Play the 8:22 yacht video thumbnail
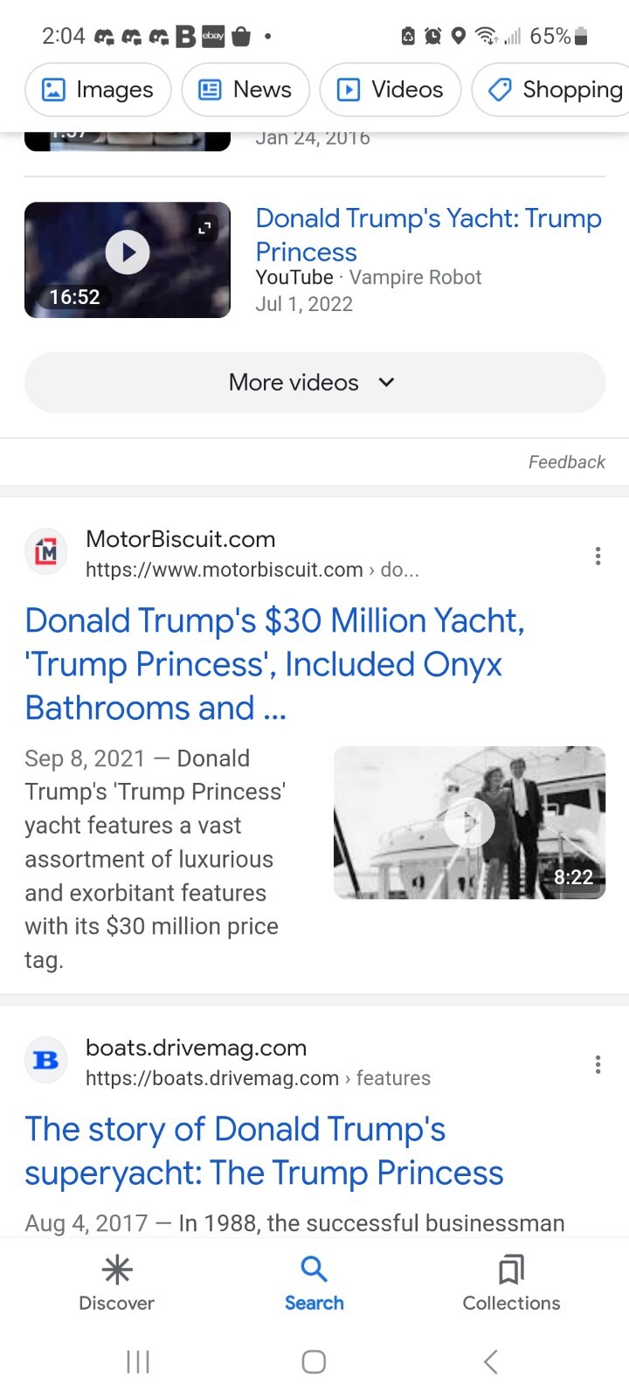Image resolution: width=629 pixels, height=1398 pixels. 469,822
